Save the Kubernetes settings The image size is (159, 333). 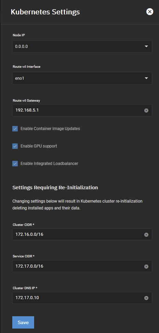pos(23,322)
